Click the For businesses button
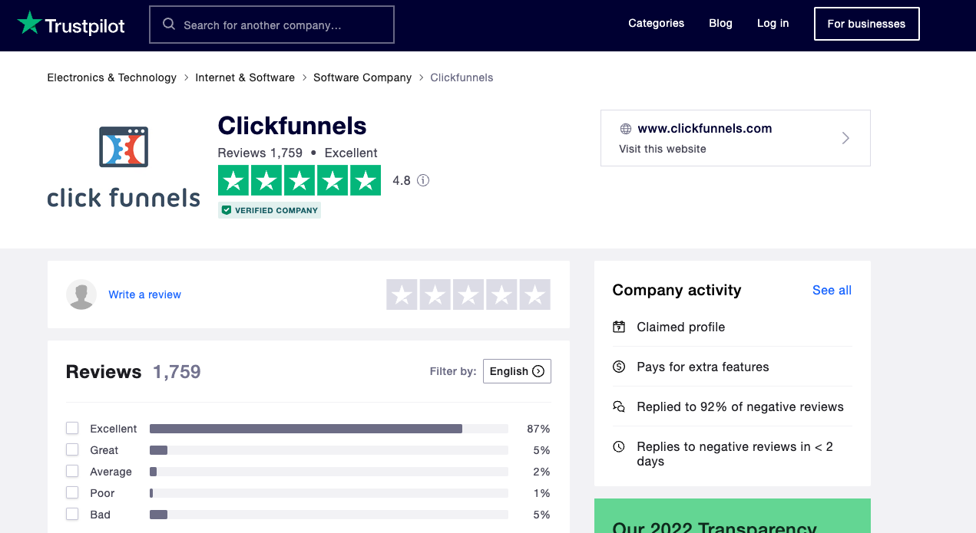976x533 pixels. click(x=866, y=24)
